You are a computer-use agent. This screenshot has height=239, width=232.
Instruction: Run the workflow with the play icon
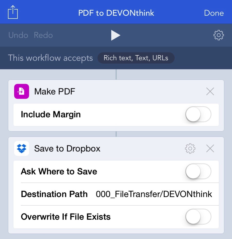point(116,35)
